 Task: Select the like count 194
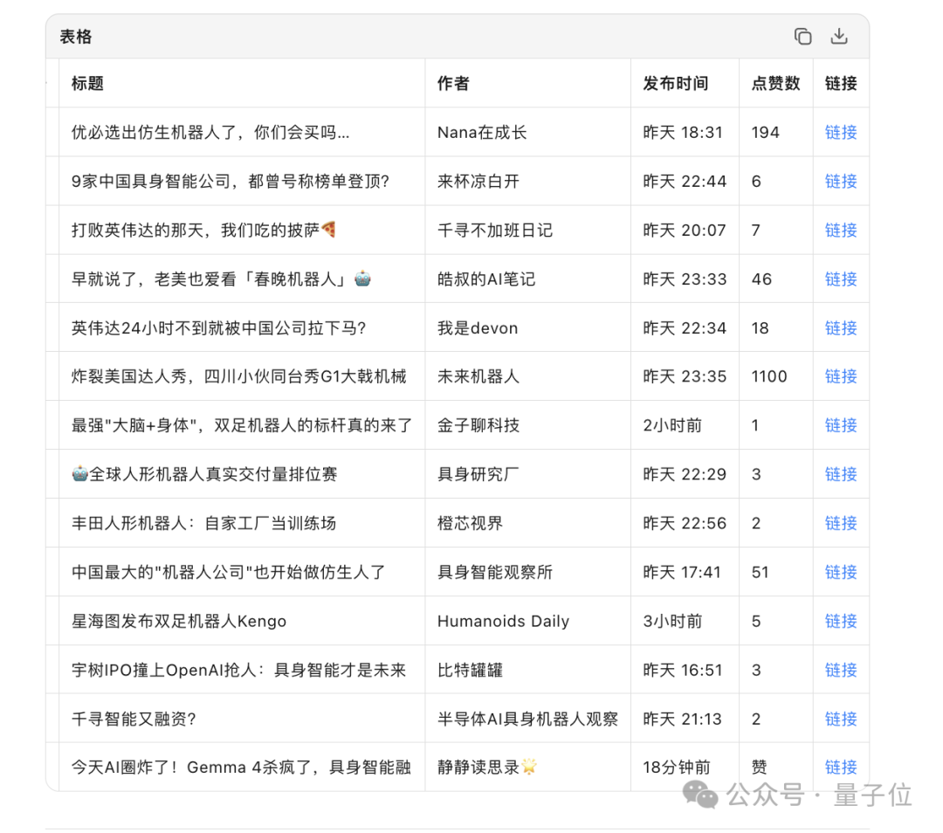click(x=766, y=133)
